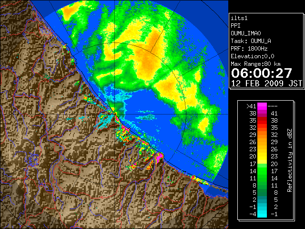Click the yellow 20 dBZ legend swatch

(262, 156)
